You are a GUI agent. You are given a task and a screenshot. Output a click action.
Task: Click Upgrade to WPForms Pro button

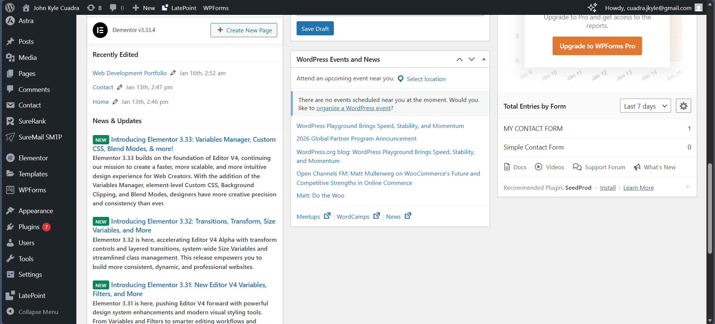[x=597, y=46]
